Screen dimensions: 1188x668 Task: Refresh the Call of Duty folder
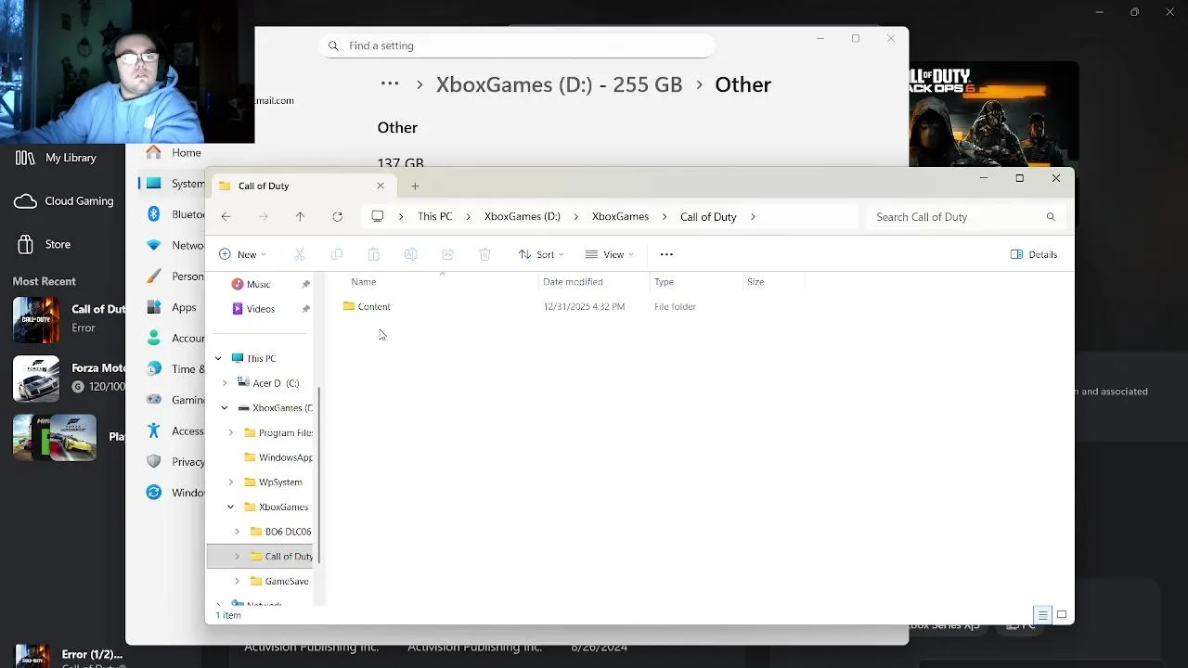pos(338,217)
